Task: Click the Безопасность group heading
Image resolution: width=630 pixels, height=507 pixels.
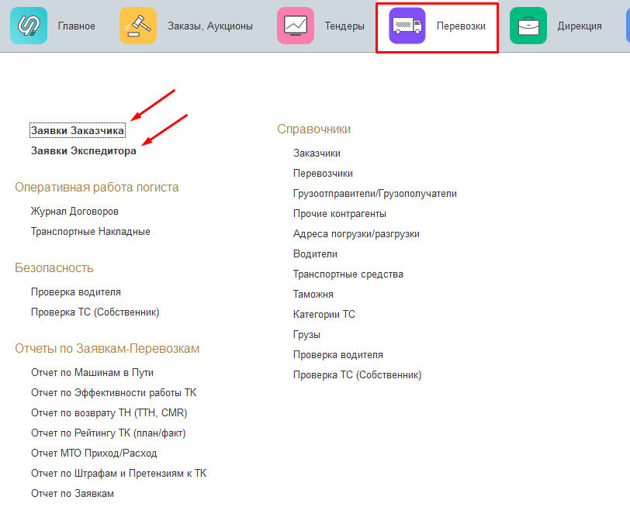Action: (54, 267)
